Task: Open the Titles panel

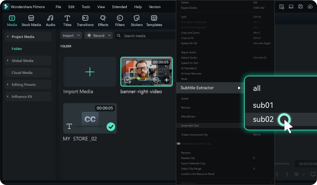Action: [x=67, y=21]
